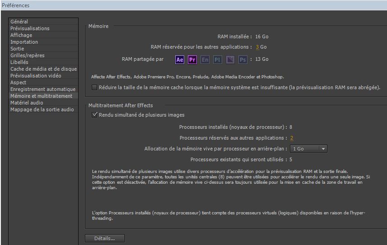Select "Enregistrement automatique" in the sidebar
387x245 pixels.
43,89
